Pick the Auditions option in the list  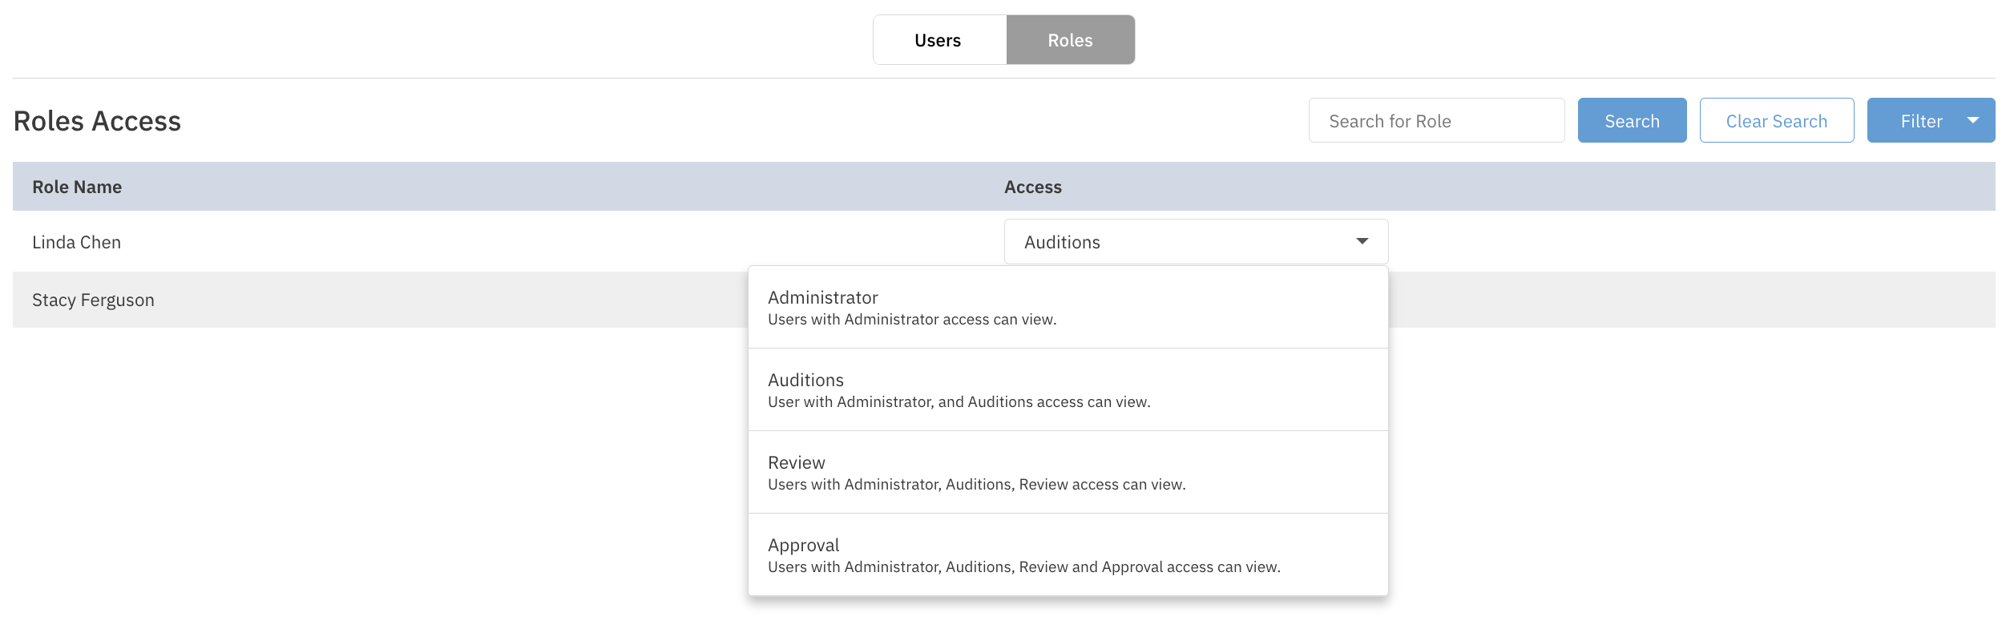pyautogui.click(x=805, y=381)
